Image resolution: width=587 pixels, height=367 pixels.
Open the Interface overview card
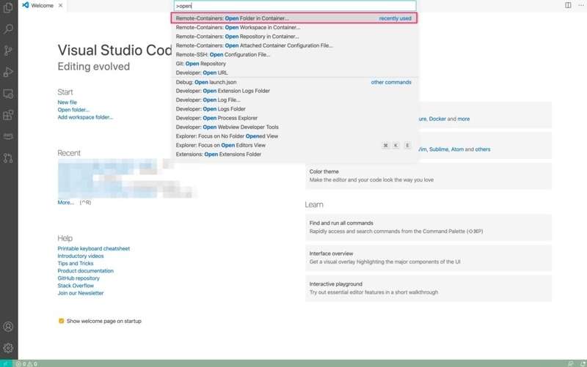click(429, 258)
